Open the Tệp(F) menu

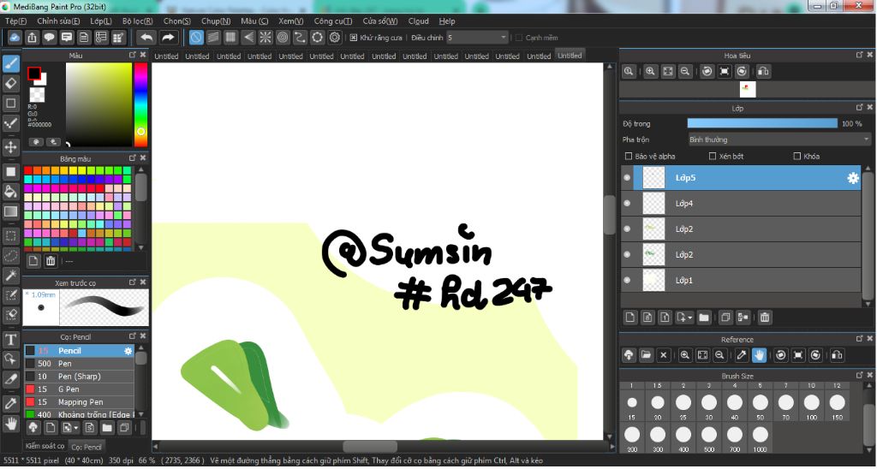pyautogui.click(x=15, y=21)
